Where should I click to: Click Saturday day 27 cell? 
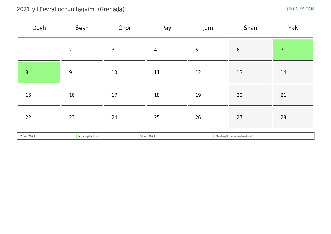250,117
